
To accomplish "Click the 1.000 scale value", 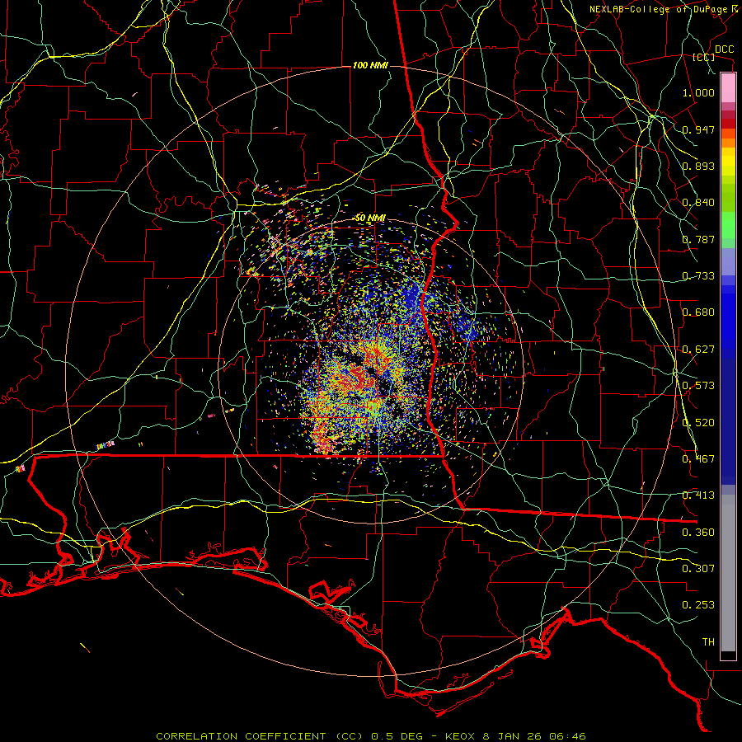I will tap(698, 92).
